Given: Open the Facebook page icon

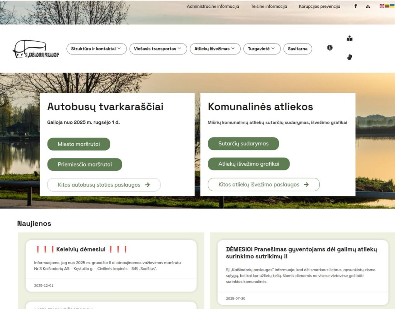Looking at the screenshot, I should point(355,6).
